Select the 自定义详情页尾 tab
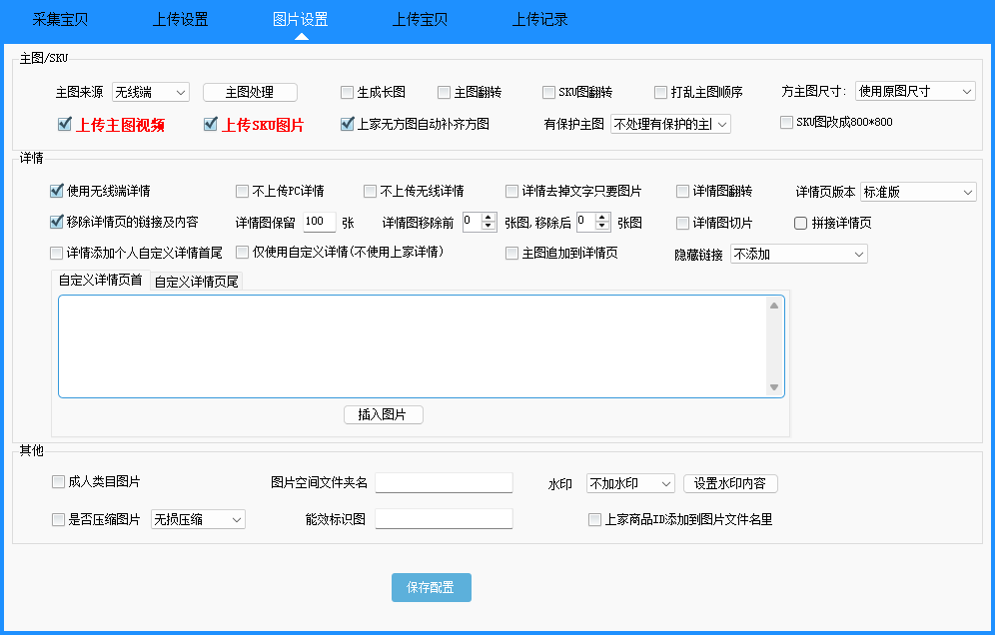The width and height of the screenshot is (995, 635). [x=196, y=282]
